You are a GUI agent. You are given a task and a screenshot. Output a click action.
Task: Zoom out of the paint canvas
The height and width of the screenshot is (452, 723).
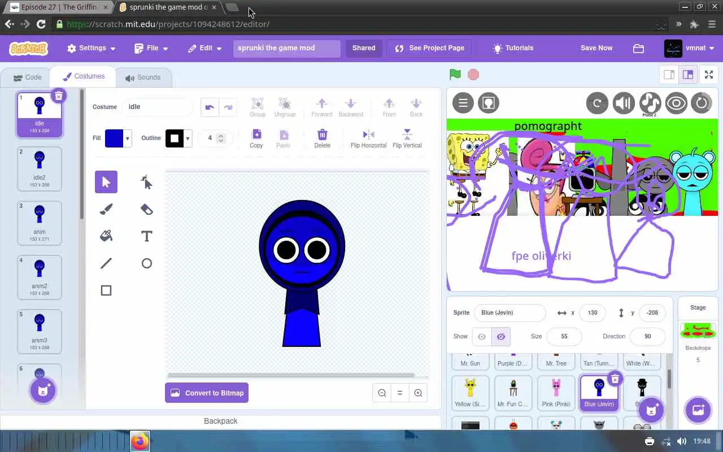(x=382, y=393)
